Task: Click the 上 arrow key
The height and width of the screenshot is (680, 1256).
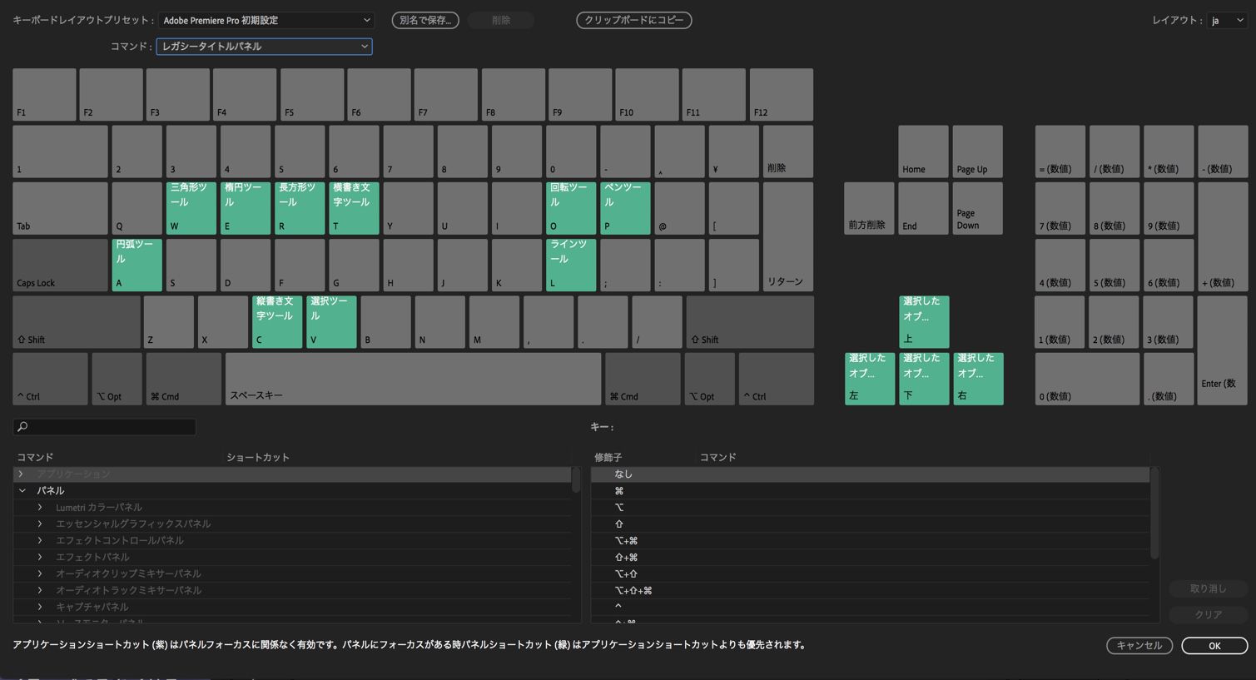Action: [x=924, y=321]
